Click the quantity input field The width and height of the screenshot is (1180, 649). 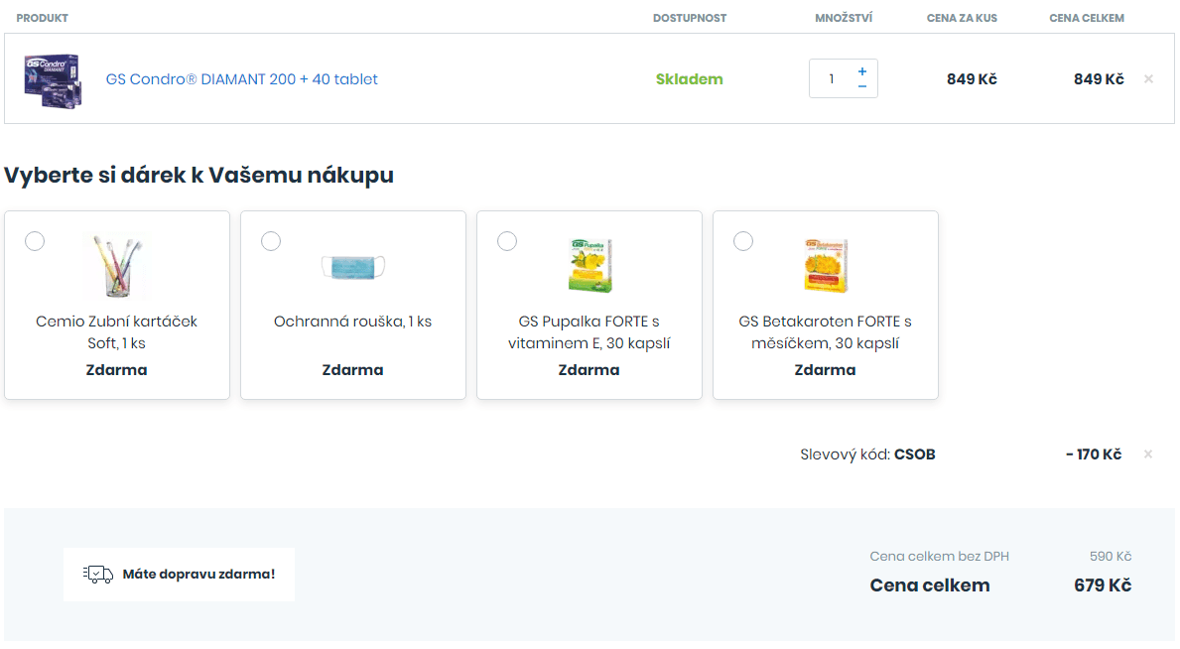point(832,78)
